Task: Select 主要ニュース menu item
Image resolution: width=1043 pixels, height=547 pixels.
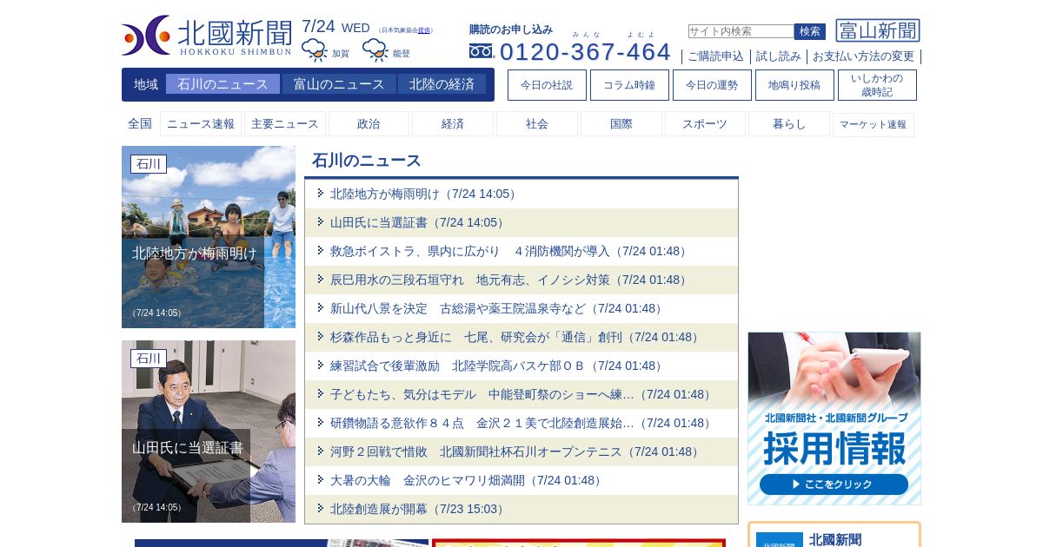Action: click(x=285, y=124)
